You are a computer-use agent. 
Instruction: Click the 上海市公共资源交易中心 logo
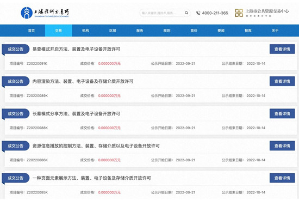(x=261, y=13)
